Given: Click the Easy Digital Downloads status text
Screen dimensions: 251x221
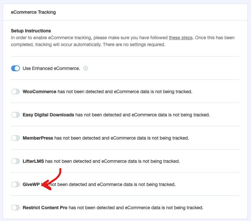Looking at the screenshot, I should (116, 115).
